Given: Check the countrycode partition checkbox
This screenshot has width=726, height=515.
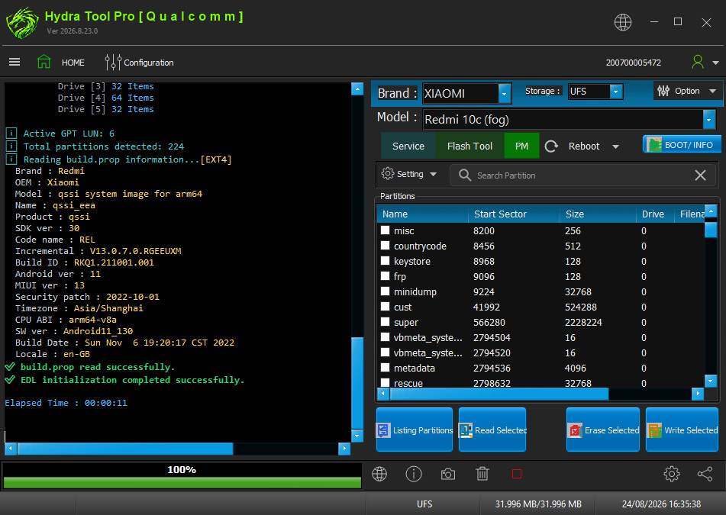Looking at the screenshot, I should pyautogui.click(x=386, y=245).
